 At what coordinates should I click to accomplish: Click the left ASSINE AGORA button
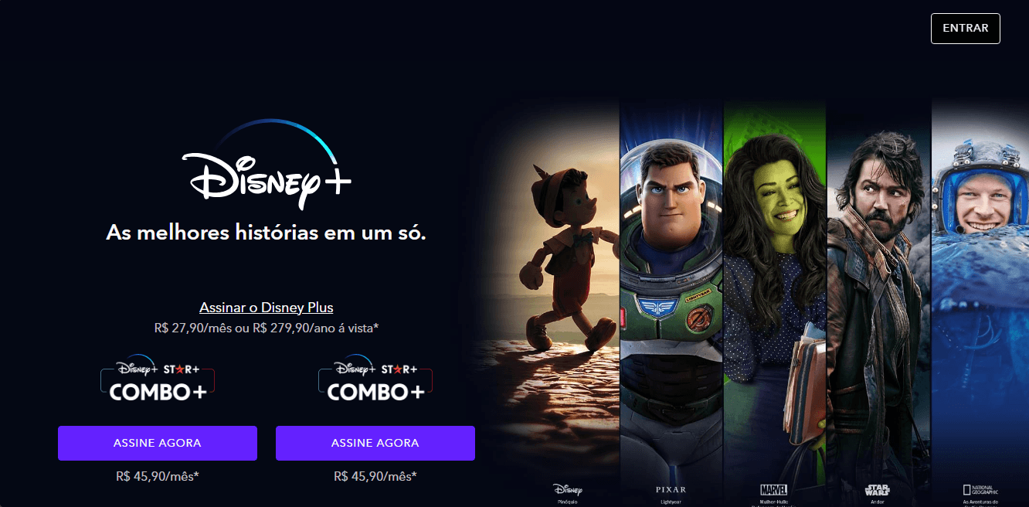158,443
